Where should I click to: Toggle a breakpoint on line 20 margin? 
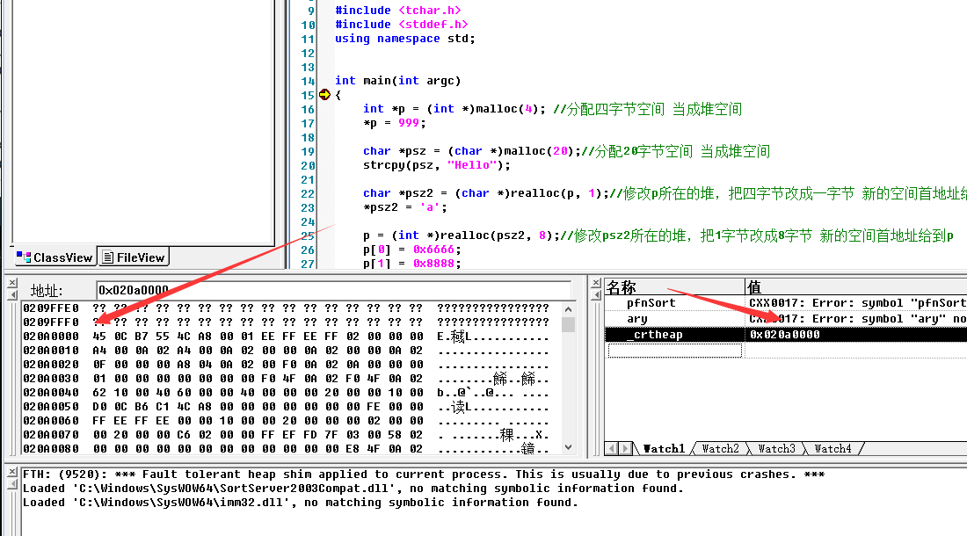[x=327, y=164]
